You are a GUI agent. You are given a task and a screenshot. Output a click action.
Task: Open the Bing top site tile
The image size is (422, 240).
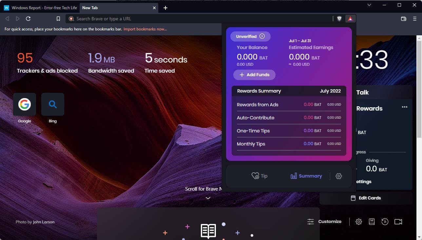pyautogui.click(x=53, y=104)
